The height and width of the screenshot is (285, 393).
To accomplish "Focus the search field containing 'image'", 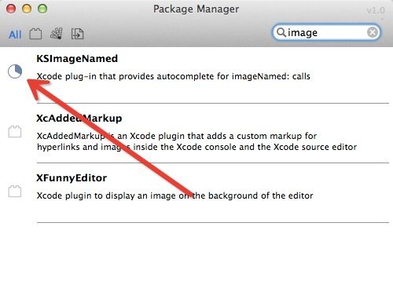I will pyautogui.click(x=326, y=32).
